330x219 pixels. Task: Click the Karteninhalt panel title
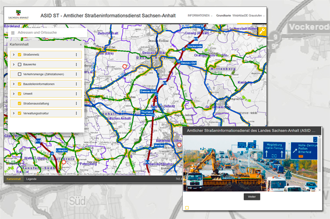click(19, 44)
